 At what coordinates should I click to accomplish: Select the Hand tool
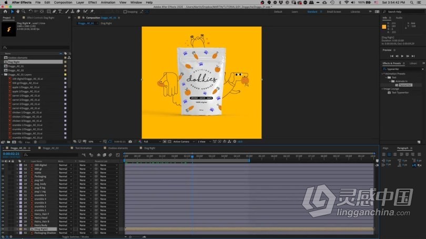point(18,12)
